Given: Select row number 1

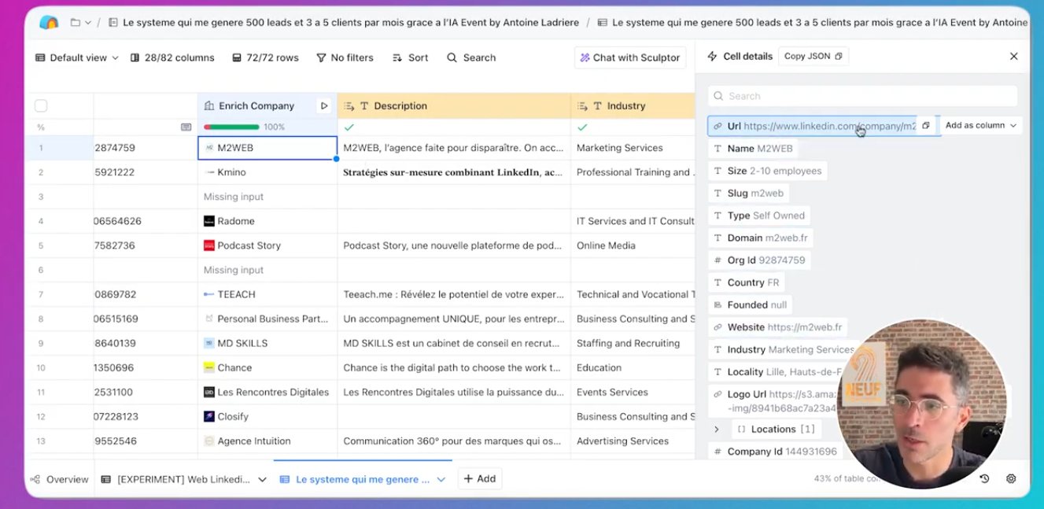Looking at the screenshot, I should [41, 148].
